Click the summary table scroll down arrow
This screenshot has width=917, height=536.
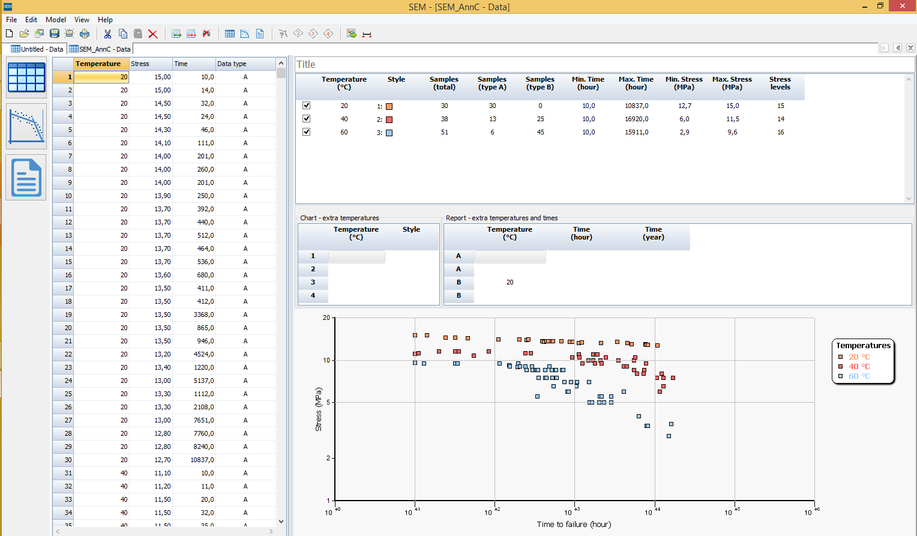point(909,199)
